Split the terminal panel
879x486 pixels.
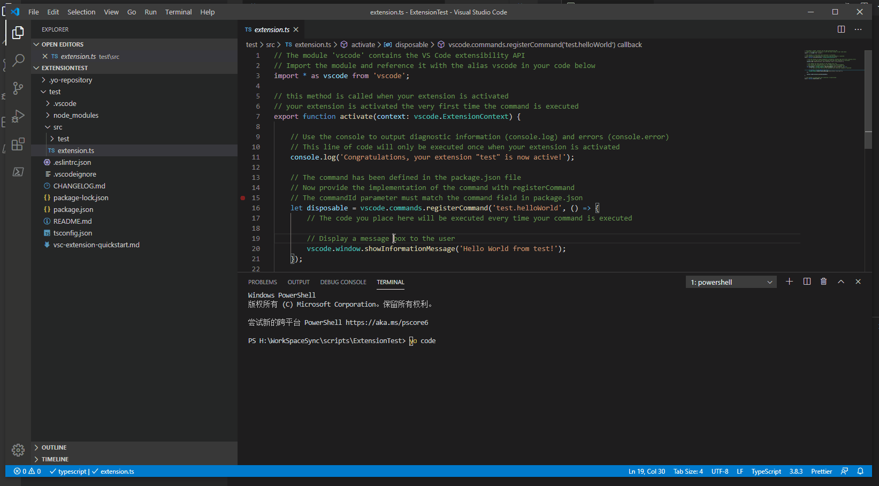tap(807, 282)
